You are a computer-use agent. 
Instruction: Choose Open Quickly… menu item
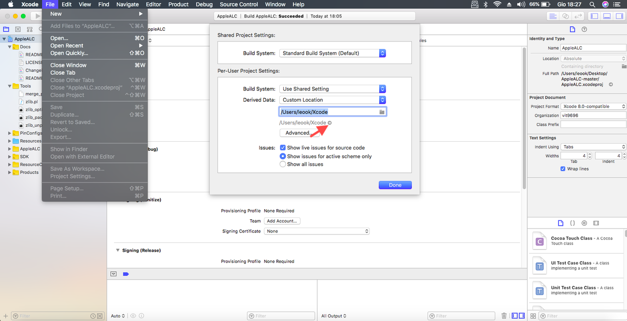click(x=95, y=53)
